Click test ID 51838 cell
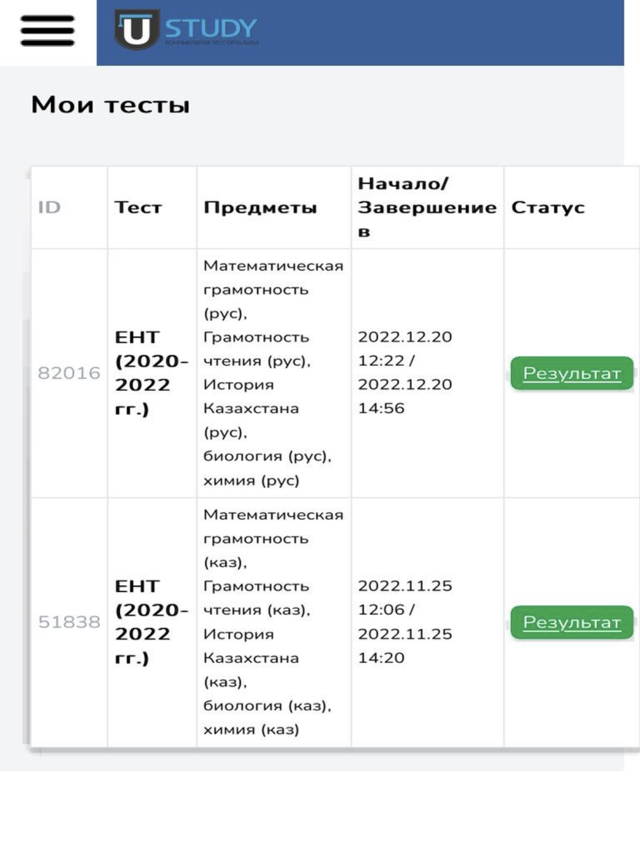This screenshot has width=640, height=845. pos(69,622)
